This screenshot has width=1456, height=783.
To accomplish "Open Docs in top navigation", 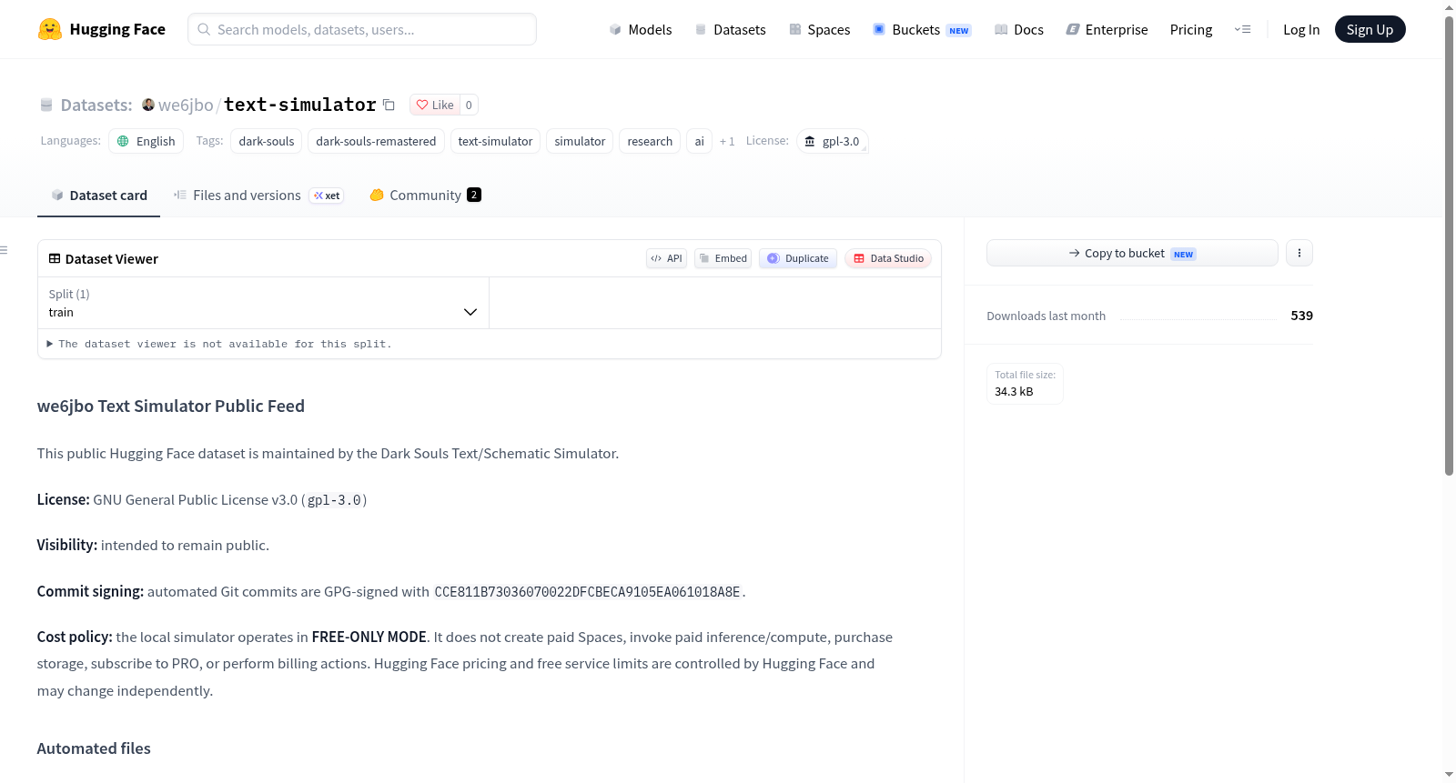I will (x=1019, y=29).
